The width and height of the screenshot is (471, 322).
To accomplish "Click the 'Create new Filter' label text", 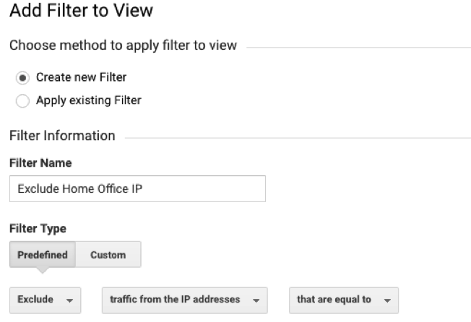I will (x=81, y=77).
